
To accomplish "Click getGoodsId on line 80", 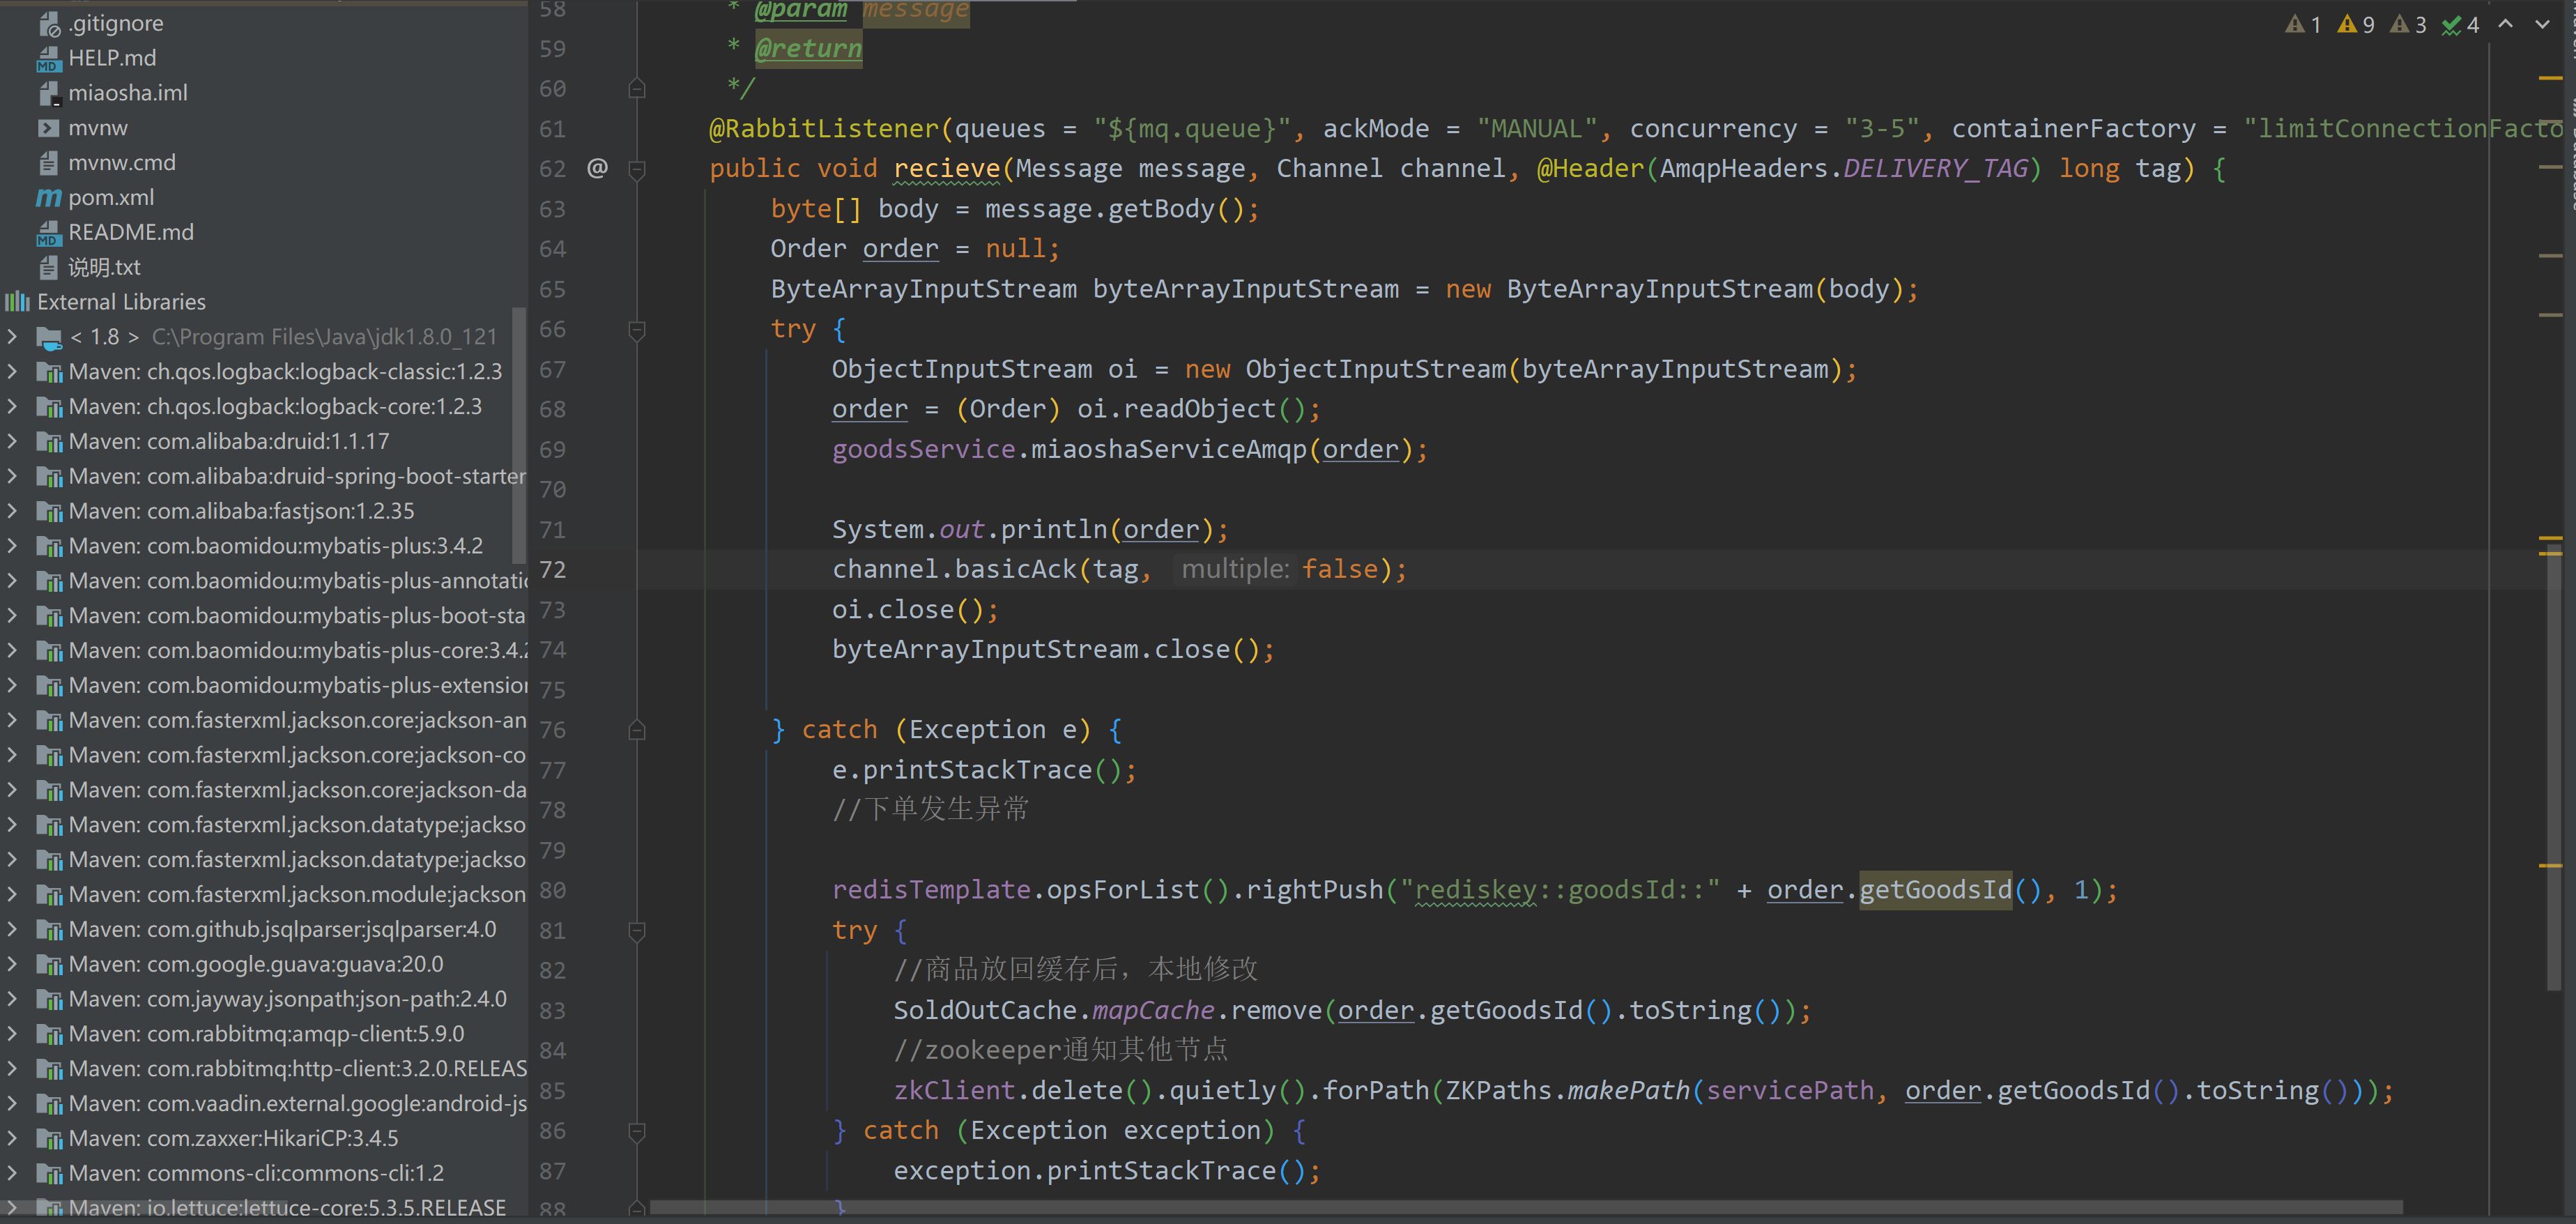I will [1935, 890].
